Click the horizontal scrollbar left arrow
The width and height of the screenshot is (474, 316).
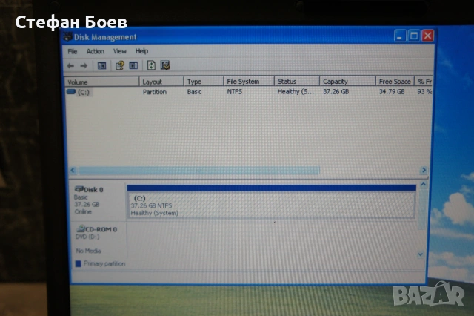(x=73, y=170)
